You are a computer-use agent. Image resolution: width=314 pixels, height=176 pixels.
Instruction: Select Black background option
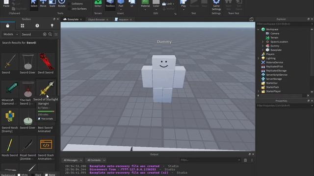click(x=33, y=175)
